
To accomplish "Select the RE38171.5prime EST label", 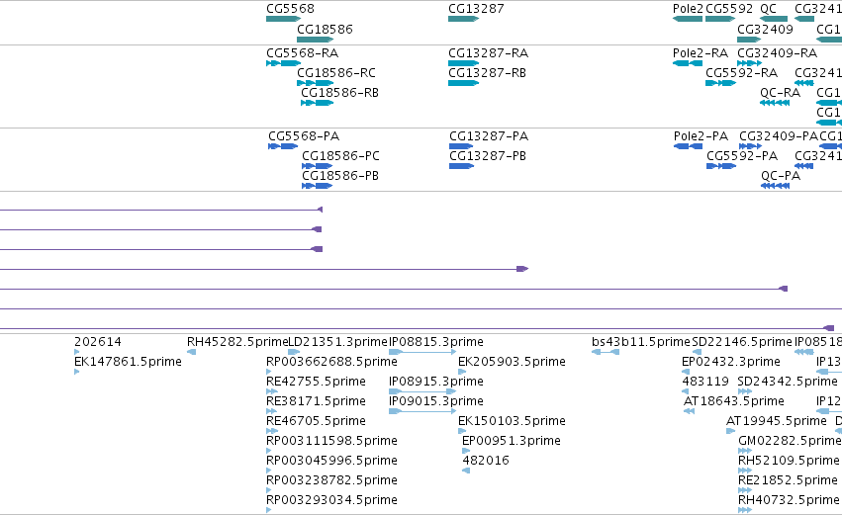I will click(x=316, y=401).
